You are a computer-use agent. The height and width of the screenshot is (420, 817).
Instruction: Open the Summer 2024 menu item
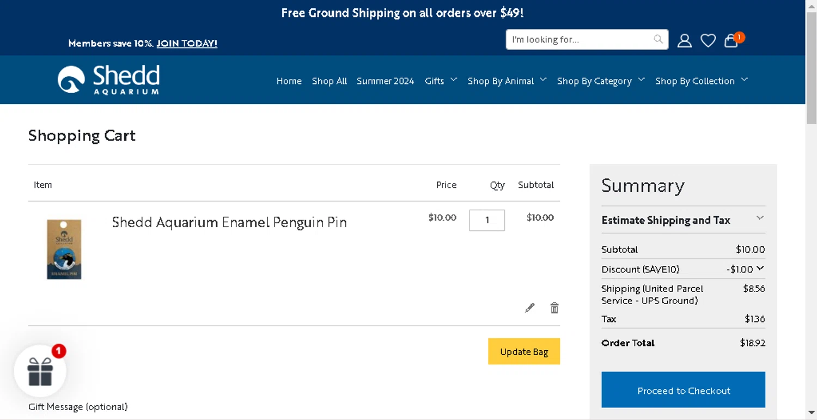386,81
